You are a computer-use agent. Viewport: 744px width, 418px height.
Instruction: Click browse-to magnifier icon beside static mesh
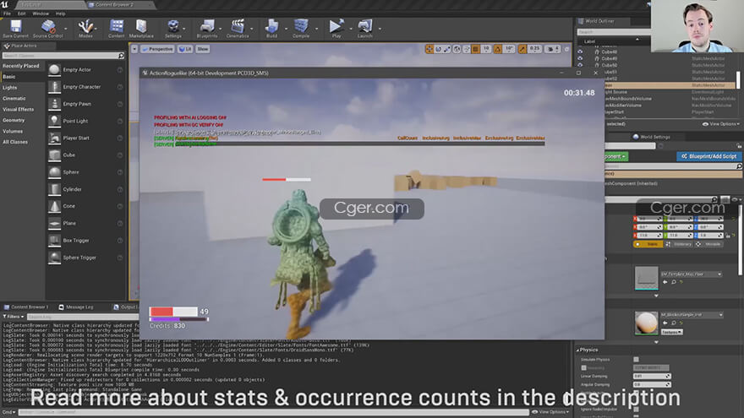point(673,282)
